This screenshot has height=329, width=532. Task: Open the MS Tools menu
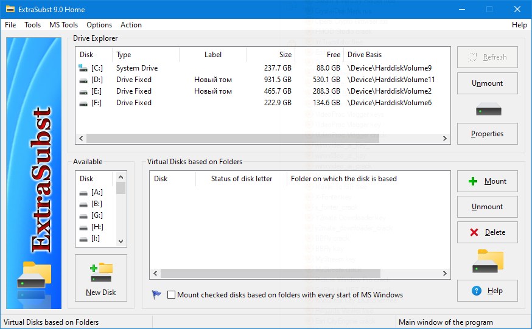[63, 25]
